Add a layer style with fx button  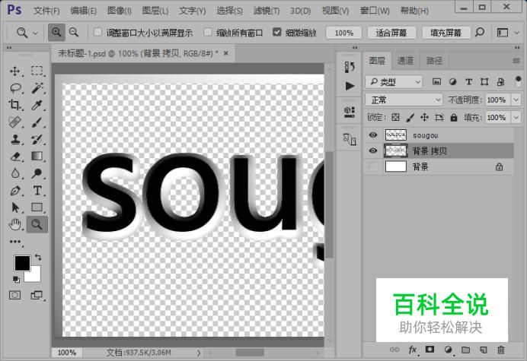[x=413, y=350]
